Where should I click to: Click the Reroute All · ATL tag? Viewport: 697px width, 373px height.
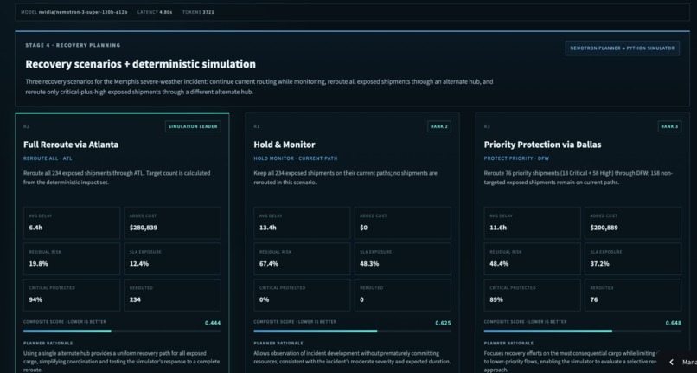48,158
